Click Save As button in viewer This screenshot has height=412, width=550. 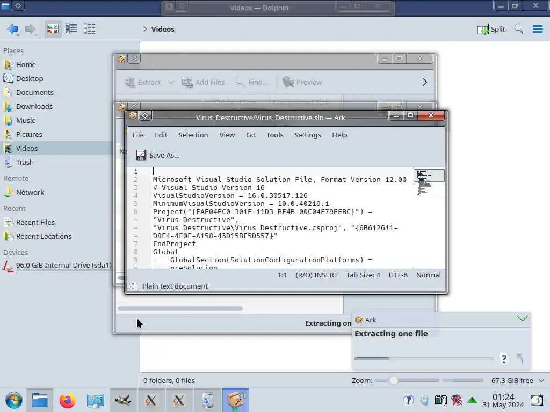157,155
